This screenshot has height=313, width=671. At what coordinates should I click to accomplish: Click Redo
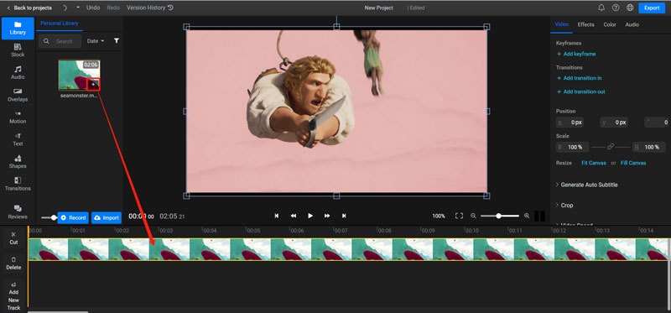(x=113, y=8)
